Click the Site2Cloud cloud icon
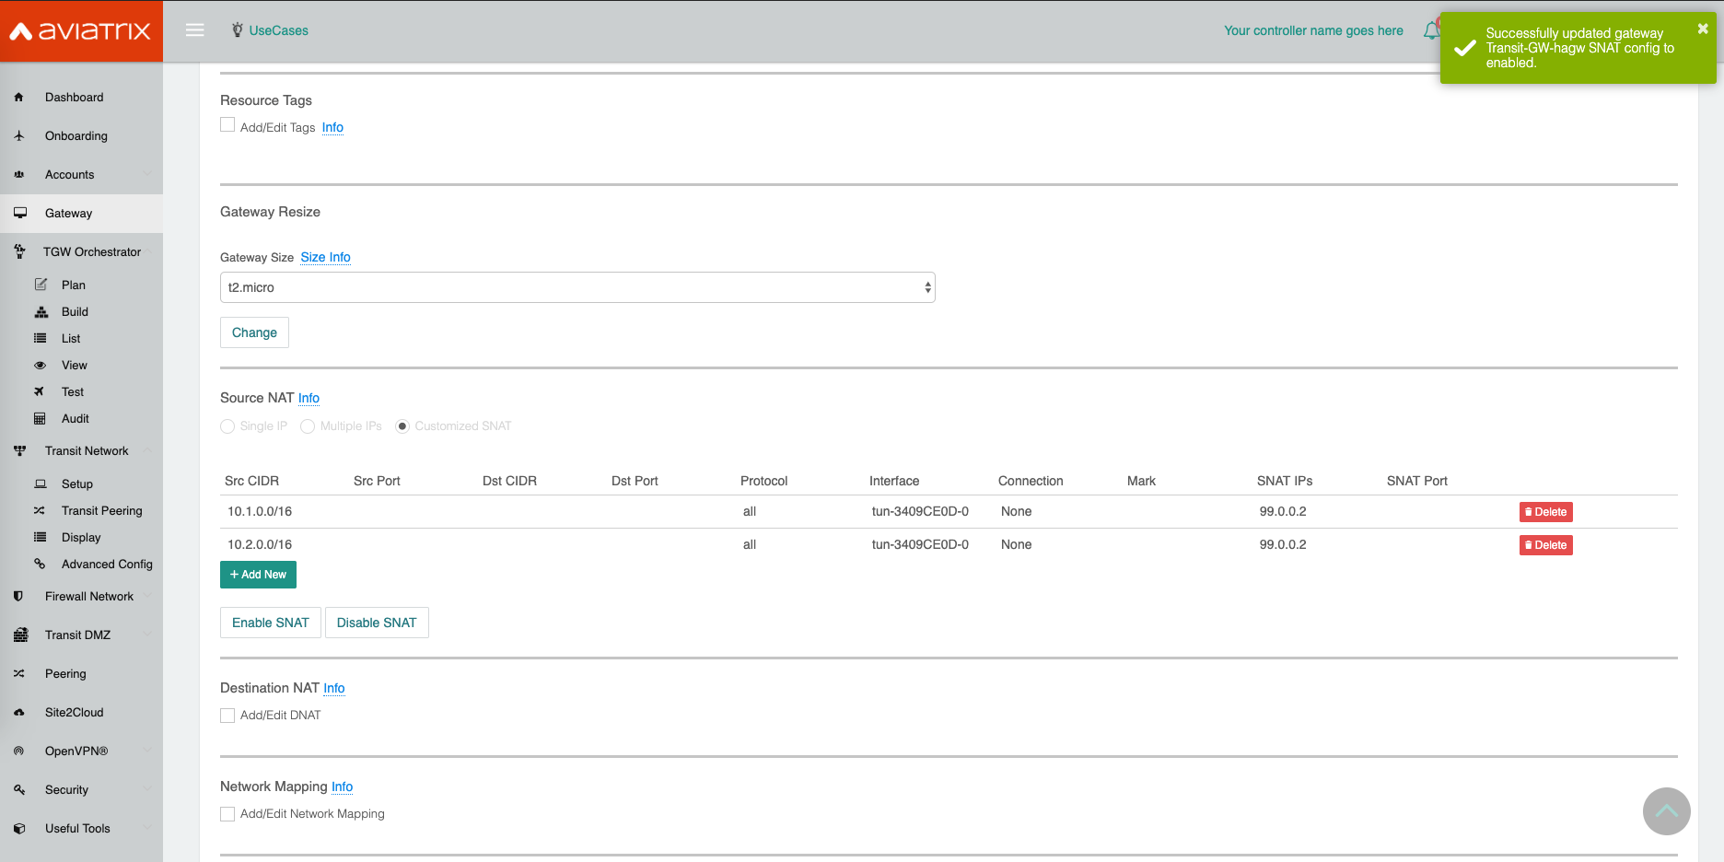The width and height of the screenshot is (1724, 862). click(x=18, y=713)
